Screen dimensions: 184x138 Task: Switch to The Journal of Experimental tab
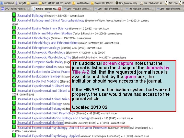(140, 9)
